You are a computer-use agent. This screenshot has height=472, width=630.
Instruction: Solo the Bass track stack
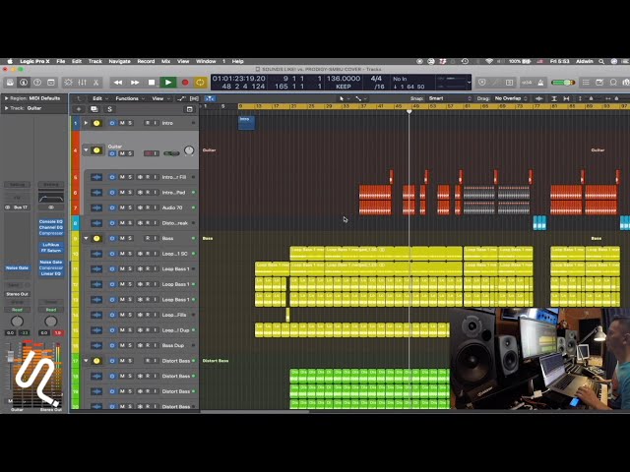point(130,238)
